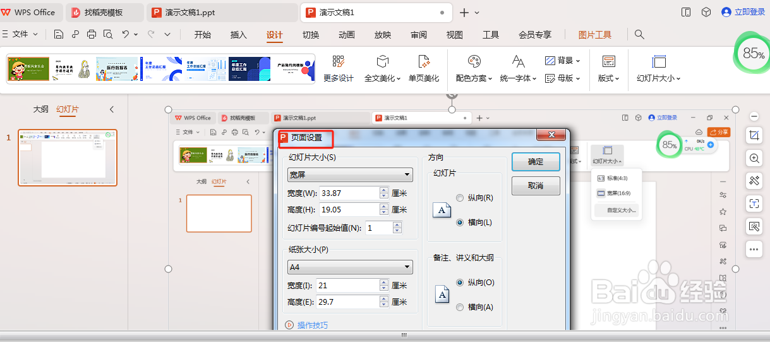Click the rotate handle above the picture
Viewport: 770px width, 342px height.
(452, 94)
